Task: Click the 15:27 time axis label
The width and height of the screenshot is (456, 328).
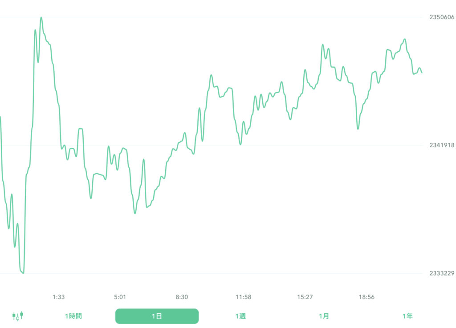Action: (x=305, y=297)
